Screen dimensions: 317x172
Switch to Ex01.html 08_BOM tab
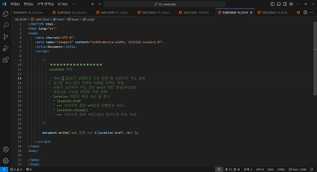click(196, 12)
